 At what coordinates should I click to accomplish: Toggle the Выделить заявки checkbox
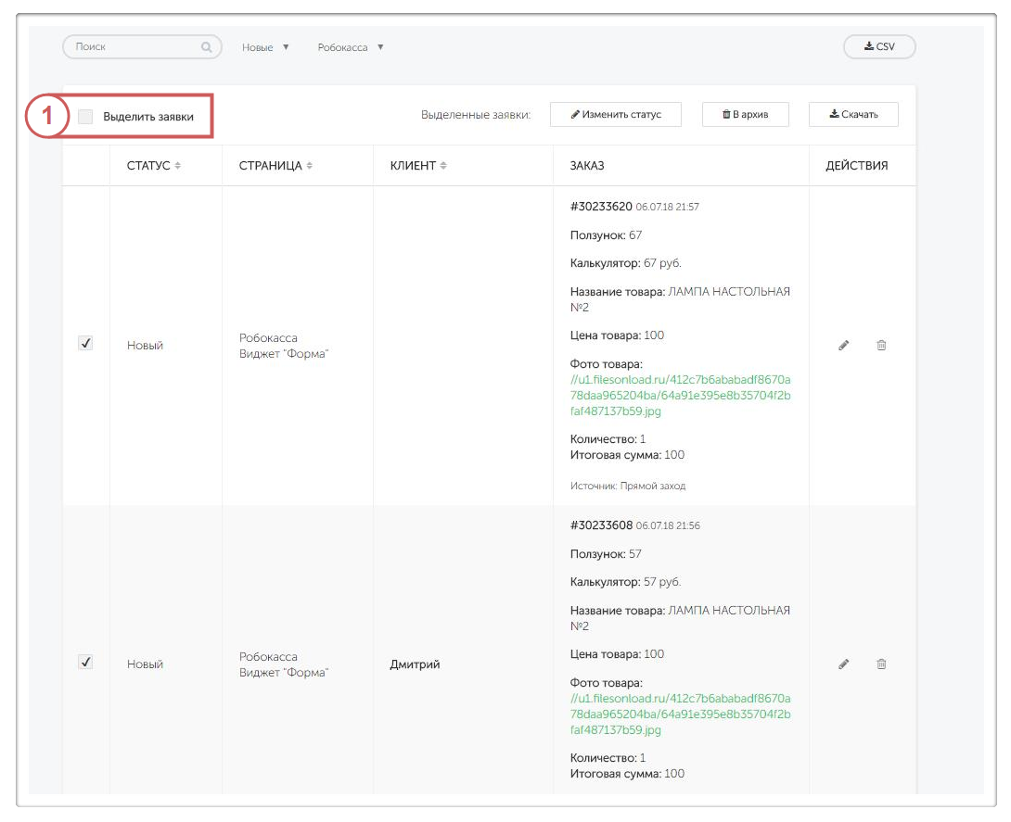point(85,117)
